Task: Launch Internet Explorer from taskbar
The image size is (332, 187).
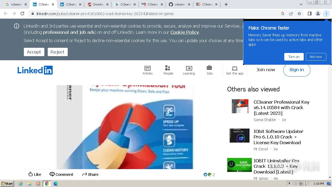Action: pyautogui.click(x=21, y=184)
